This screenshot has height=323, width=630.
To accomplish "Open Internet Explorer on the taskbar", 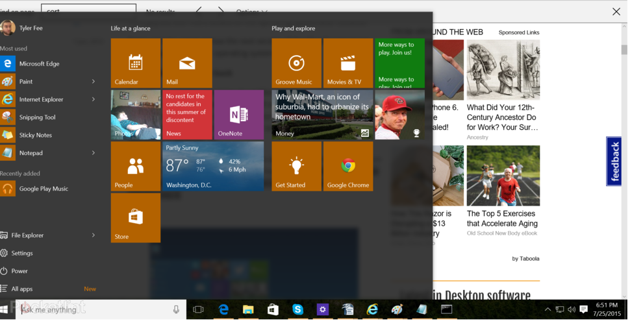I will (372, 309).
